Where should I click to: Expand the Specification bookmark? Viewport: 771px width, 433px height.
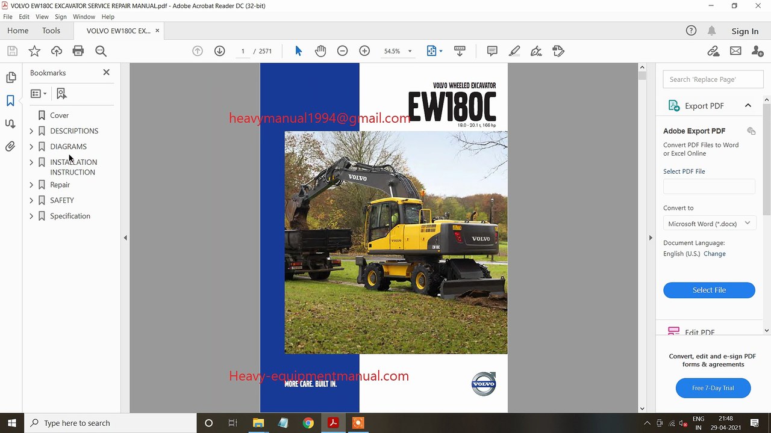31,216
